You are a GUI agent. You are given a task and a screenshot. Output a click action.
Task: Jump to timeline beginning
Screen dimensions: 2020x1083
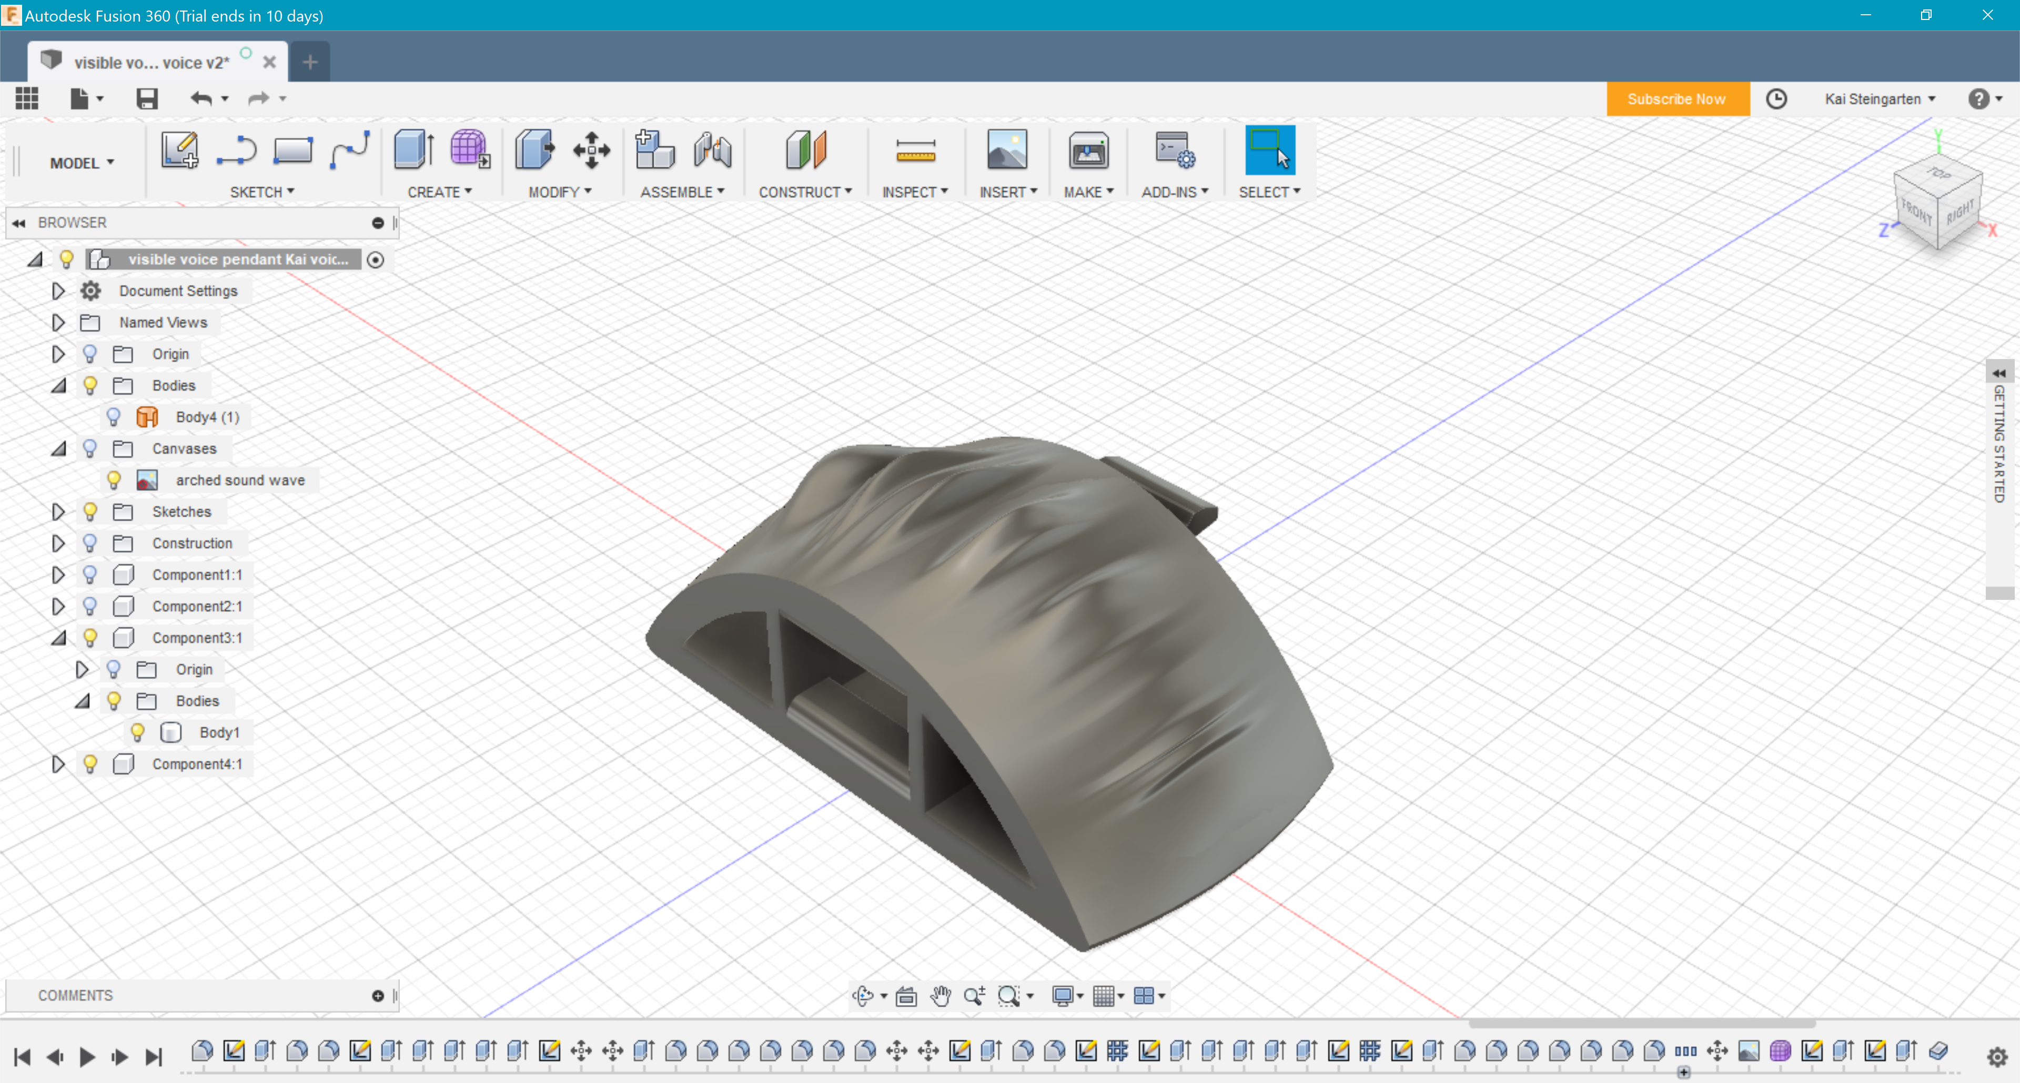[x=22, y=1057]
